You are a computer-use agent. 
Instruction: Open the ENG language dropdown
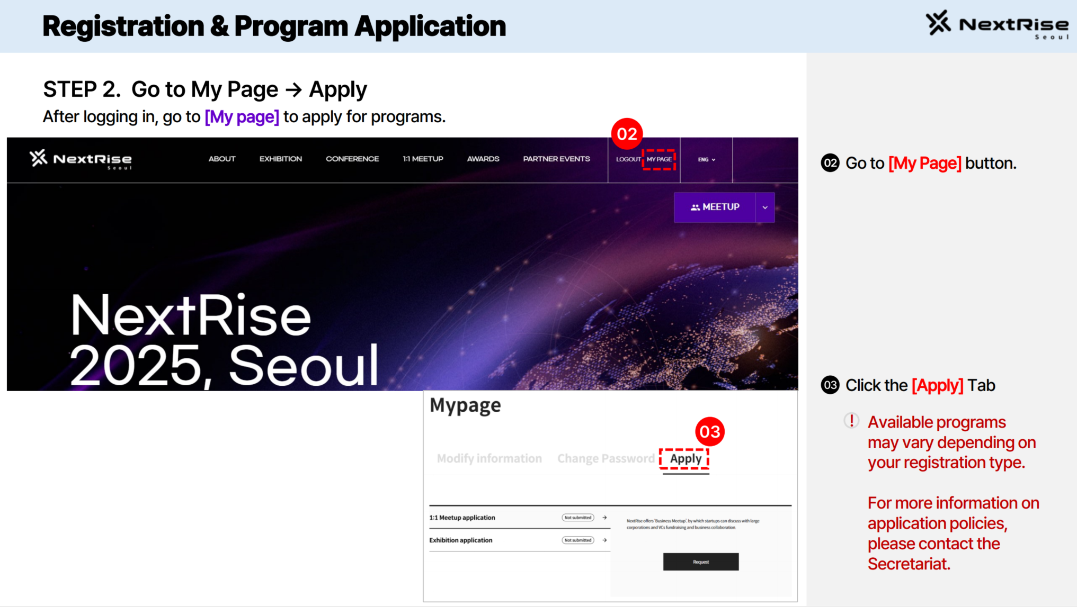point(707,159)
